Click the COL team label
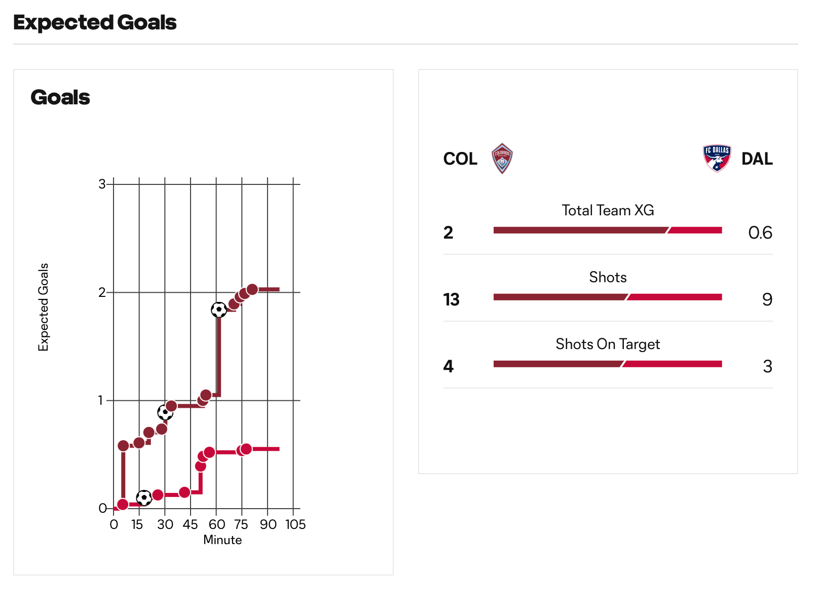 (460, 159)
